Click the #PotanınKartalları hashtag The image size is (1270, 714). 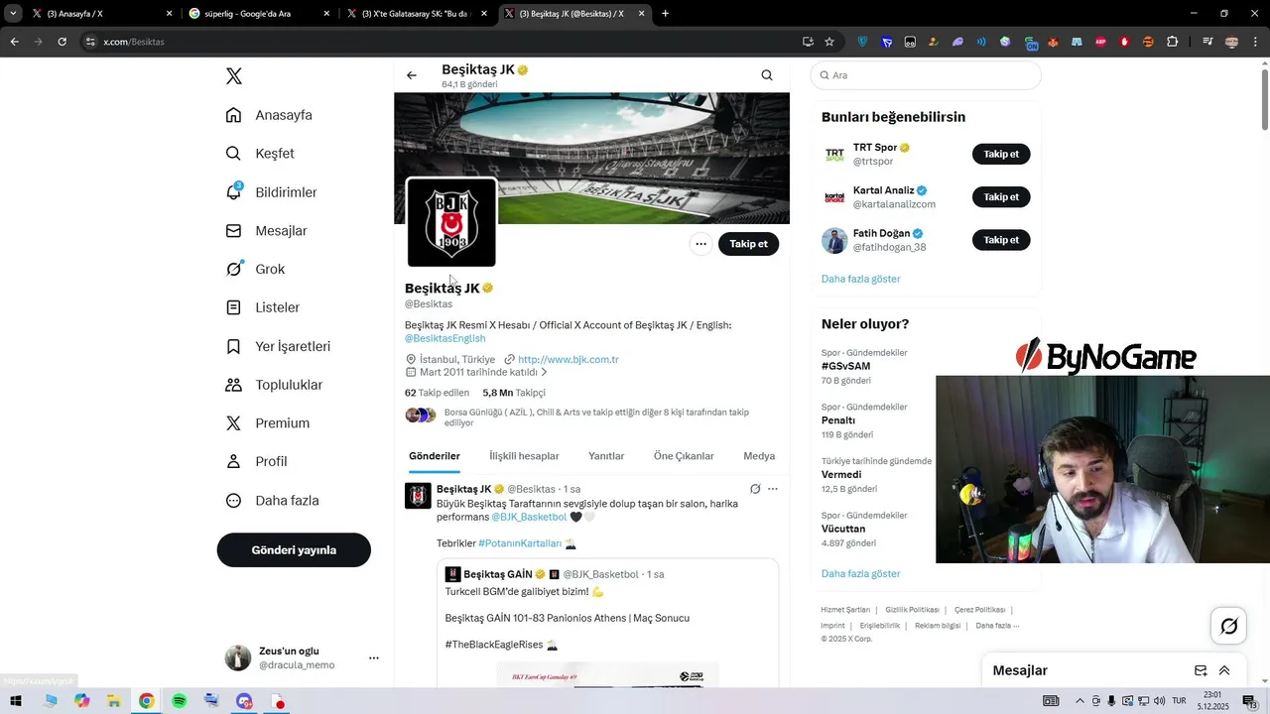(520, 543)
